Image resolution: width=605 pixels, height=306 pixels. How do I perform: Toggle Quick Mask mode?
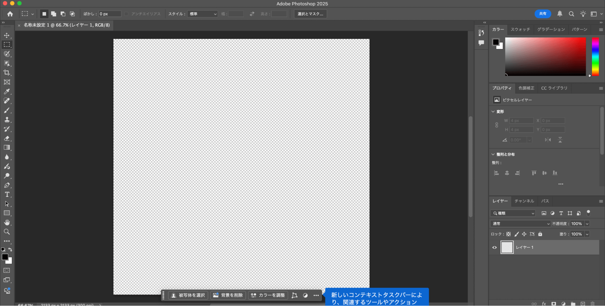(7, 271)
